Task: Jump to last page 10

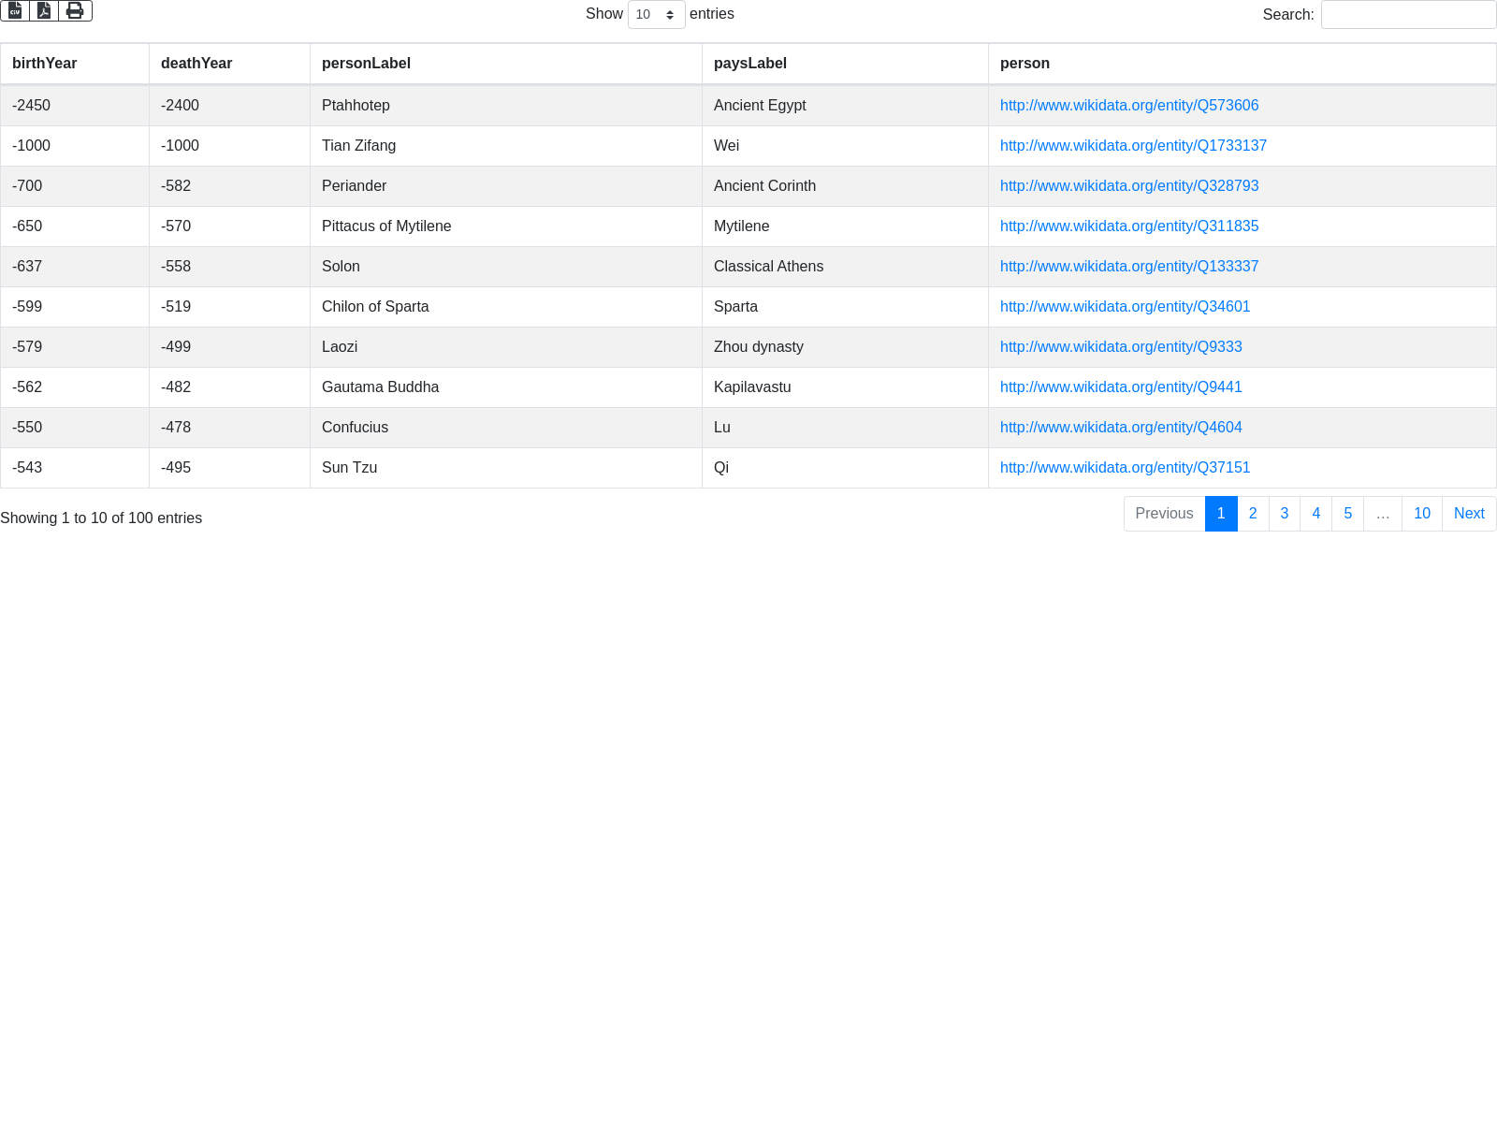Action: 1421,514
